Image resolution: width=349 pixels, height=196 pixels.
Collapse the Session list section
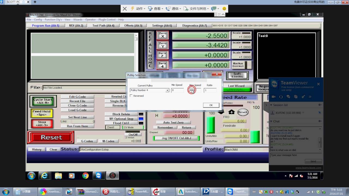click(271, 105)
